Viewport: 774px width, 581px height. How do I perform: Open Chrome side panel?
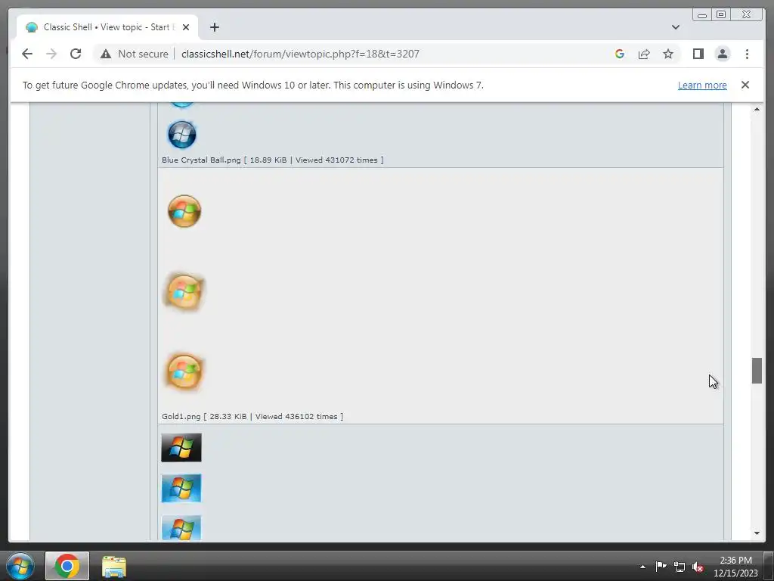coord(698,54)
